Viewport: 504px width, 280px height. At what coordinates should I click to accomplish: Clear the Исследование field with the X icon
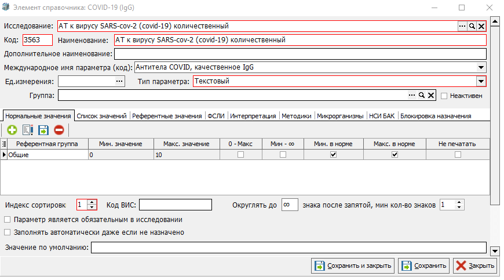[x=481, y=26]
